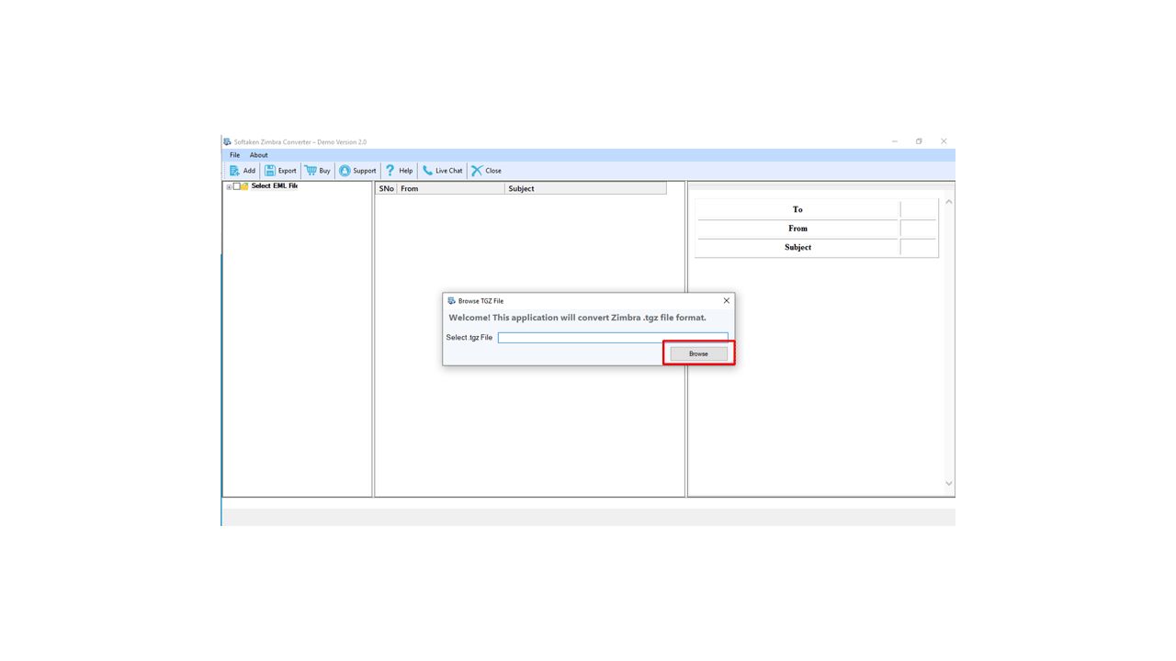Sort by the From column header
Image resolution: width=1176 pixels, height=661 pixels.
[450, 189]
